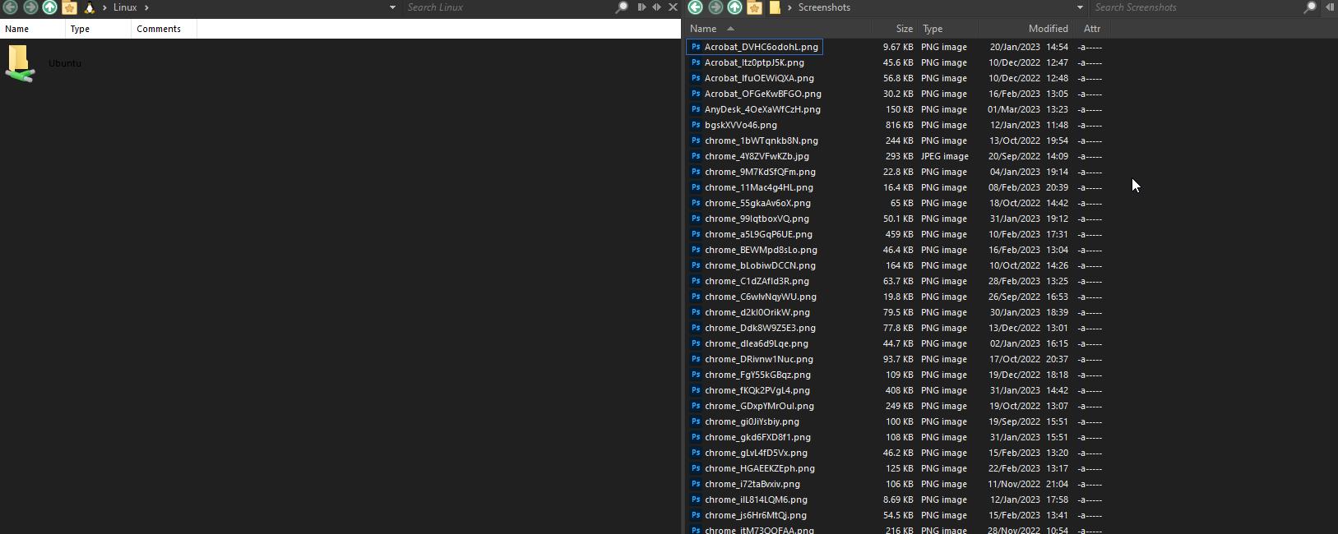The image size is (1338, 534).
Task: Click the yellow folder icon before Screenshots path
Action: pos(775,7)
